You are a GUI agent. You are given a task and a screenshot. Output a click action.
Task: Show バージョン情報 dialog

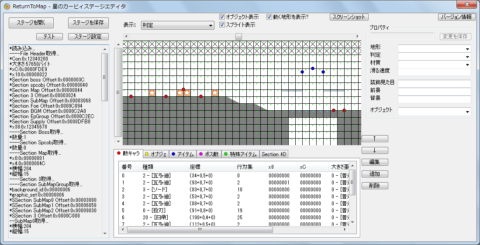[x=456, y=17]
